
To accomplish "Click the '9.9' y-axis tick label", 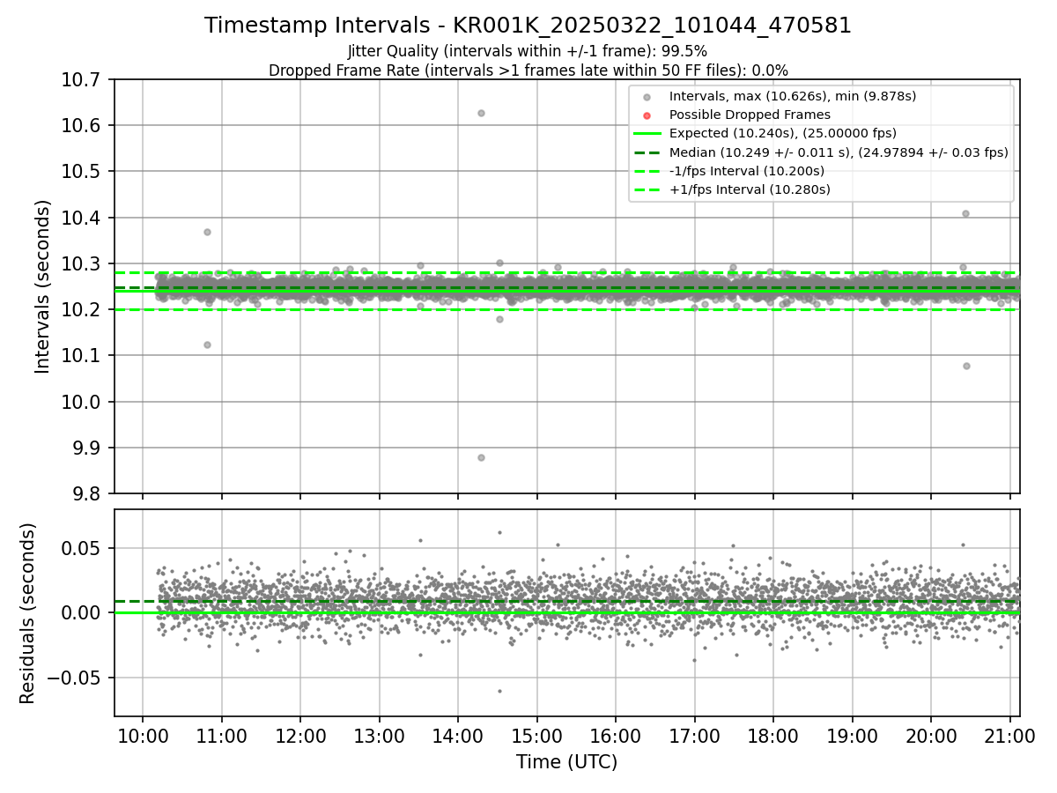I will coord(88,448).
